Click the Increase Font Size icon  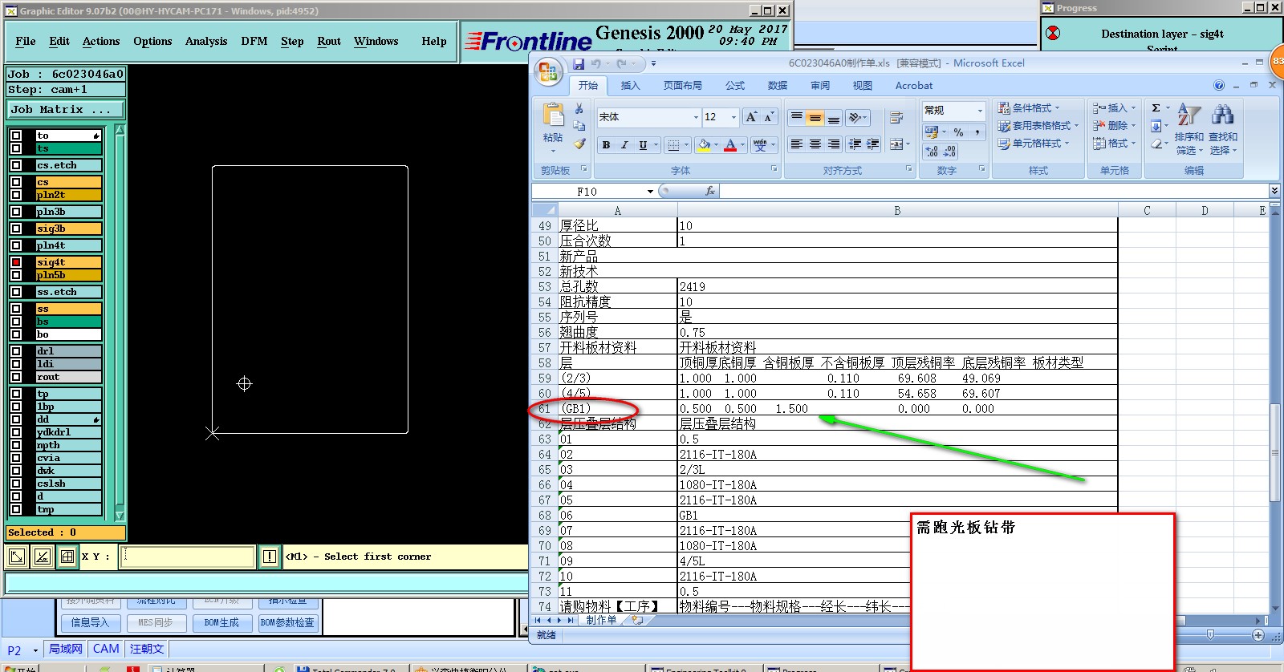pyautogui.click(x=751, y=117)
